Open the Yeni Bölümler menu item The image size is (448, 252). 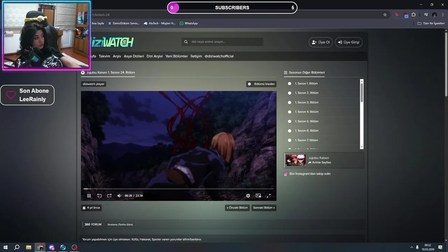coord(176,56)
